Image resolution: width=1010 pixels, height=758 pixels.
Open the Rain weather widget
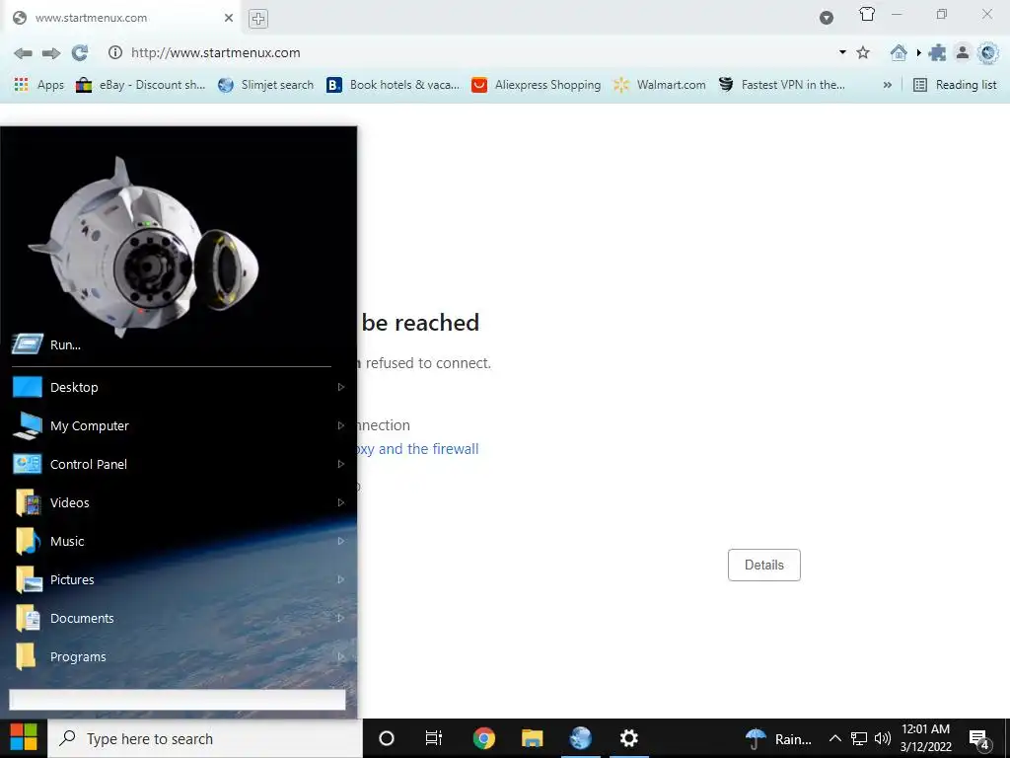(x=779, y=738)
